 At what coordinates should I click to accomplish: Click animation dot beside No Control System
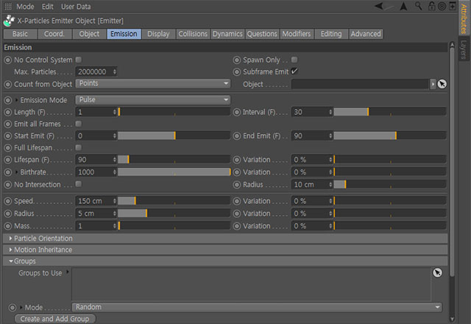click(x=8, y=60)
